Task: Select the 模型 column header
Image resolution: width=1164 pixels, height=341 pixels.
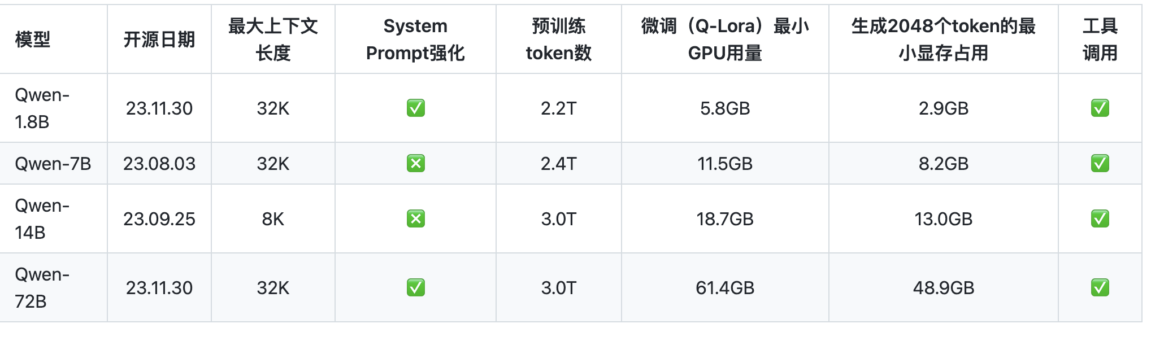Action: [33, 40]
